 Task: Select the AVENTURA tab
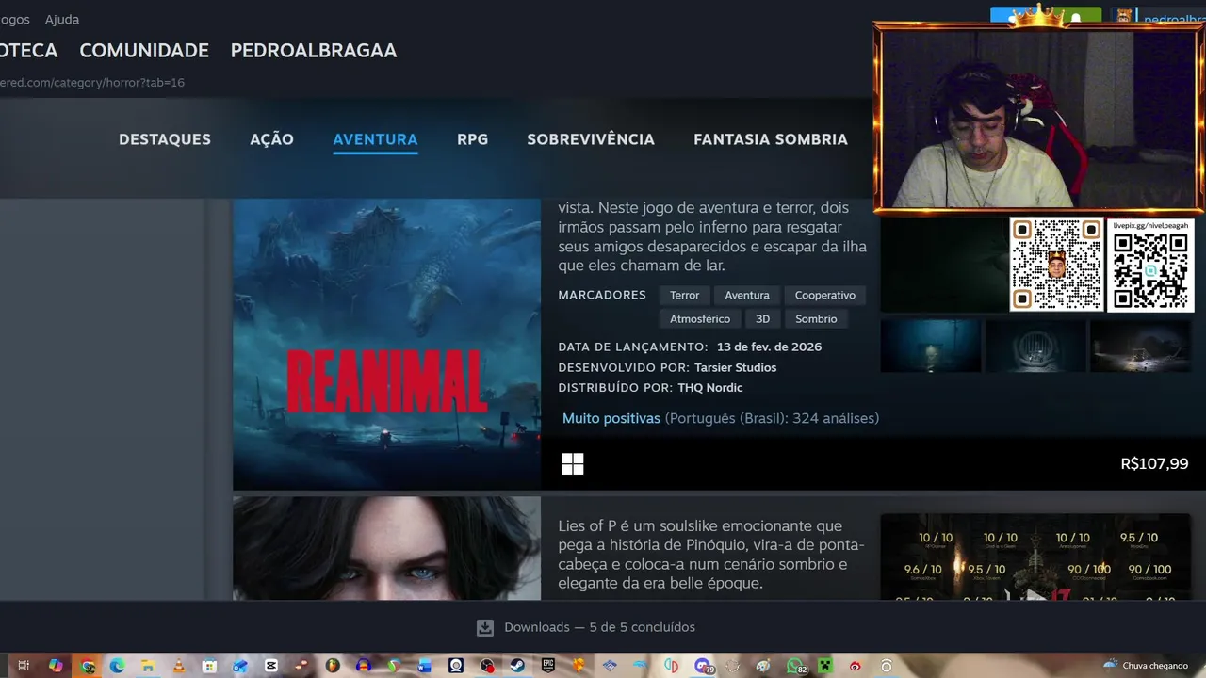[x=375, y=139]
